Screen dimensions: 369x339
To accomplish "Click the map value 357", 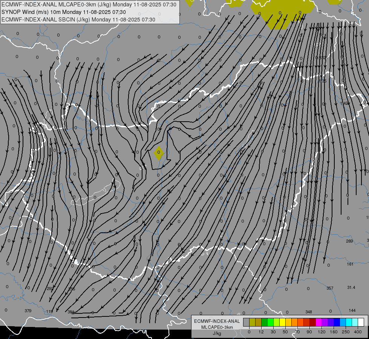I will click(330, 288).
